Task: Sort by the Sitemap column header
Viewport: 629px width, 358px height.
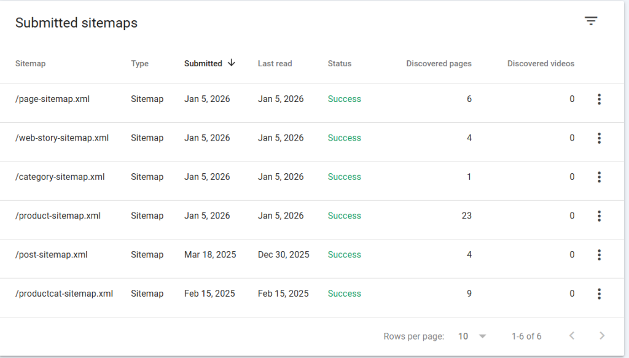Action: (30, 63)
